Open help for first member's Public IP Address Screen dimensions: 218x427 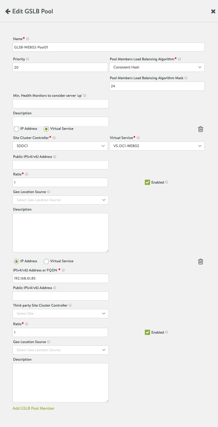tap(55, 157)
